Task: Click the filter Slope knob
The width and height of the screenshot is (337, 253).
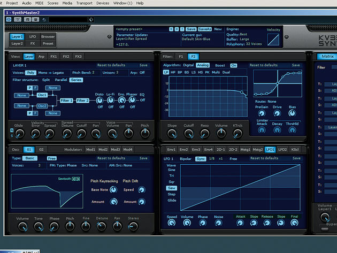Action: pyautogui.click(x=172, y=134)
